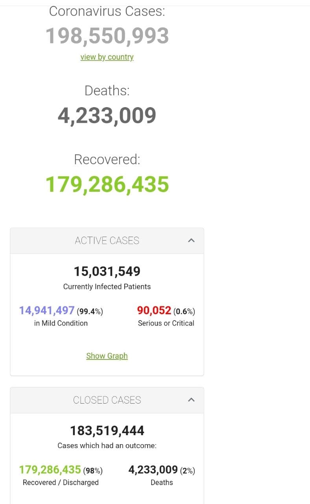This screenshot has width=310, height=504.
Task: Click the active cases number 15,031,549
Action: (107, 271)
